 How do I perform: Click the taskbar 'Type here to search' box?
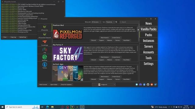pos(22,107)
